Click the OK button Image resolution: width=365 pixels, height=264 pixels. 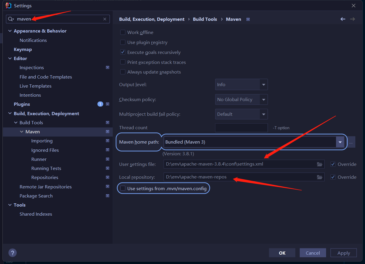pyautogui.click(x=282, y=253)
